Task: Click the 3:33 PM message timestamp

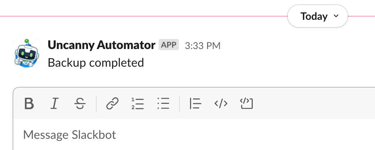Action: (x=202, y=46)
